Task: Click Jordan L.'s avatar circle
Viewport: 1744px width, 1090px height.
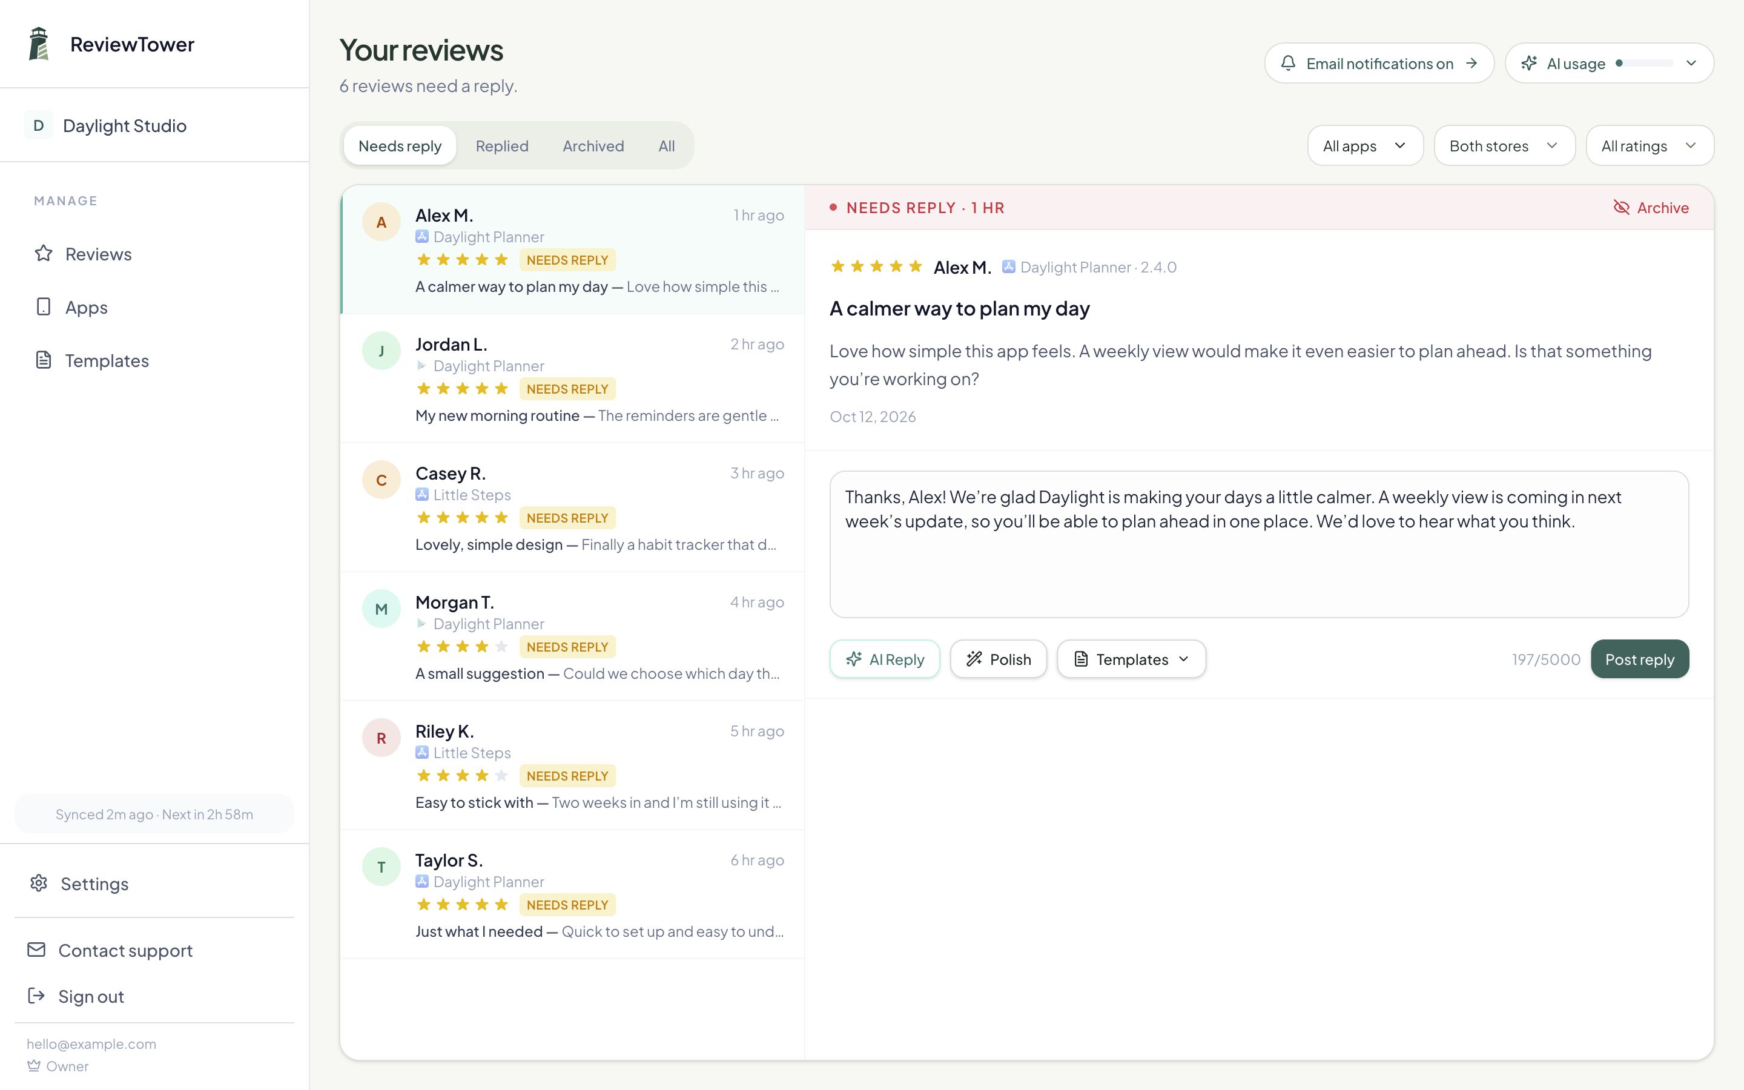Action: (x=381, y=351)
